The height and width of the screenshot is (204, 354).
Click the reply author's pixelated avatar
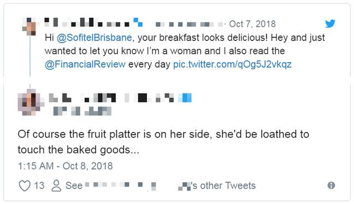31,102
